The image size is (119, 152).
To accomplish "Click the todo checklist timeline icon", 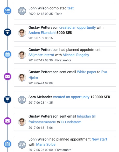I will (8, 11).
